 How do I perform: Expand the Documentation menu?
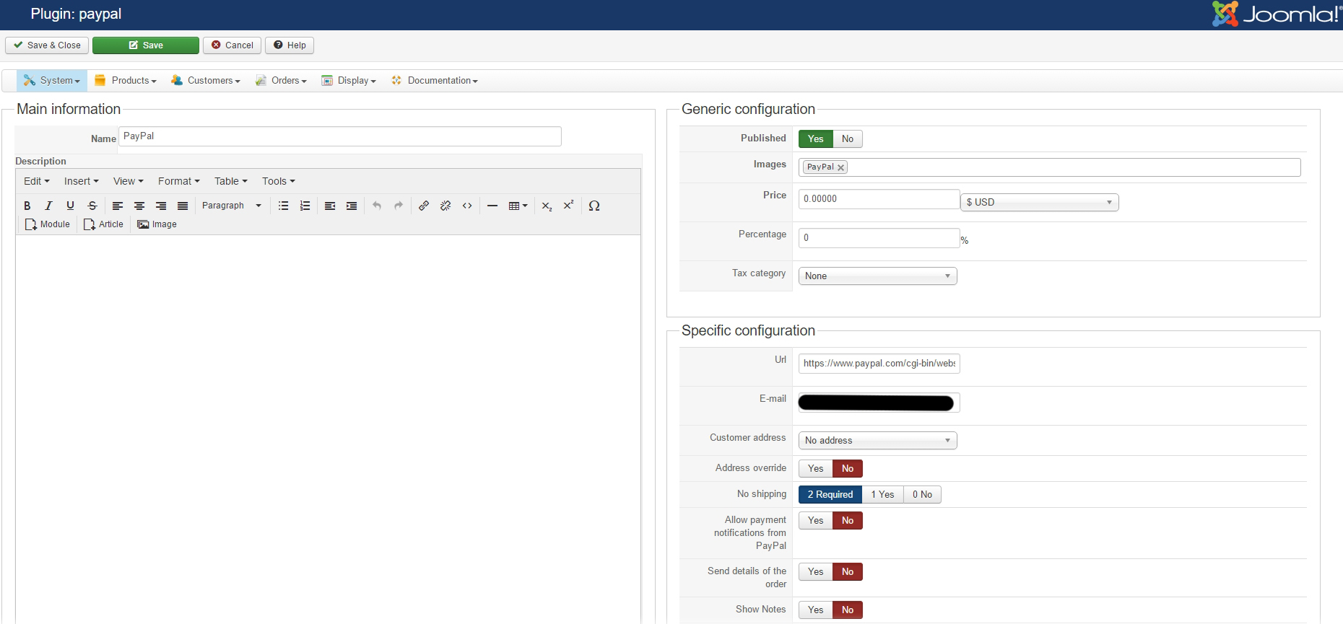point(435,81)
